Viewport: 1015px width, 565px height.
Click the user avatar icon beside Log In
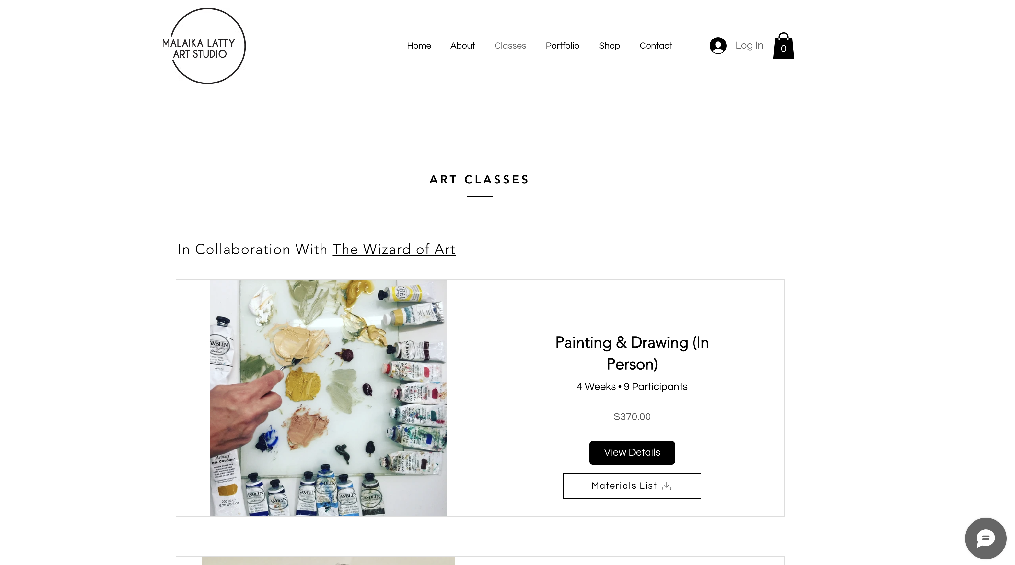pos(718,46)
